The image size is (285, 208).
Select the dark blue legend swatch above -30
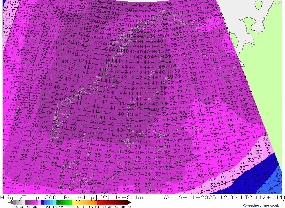(42, 202)
